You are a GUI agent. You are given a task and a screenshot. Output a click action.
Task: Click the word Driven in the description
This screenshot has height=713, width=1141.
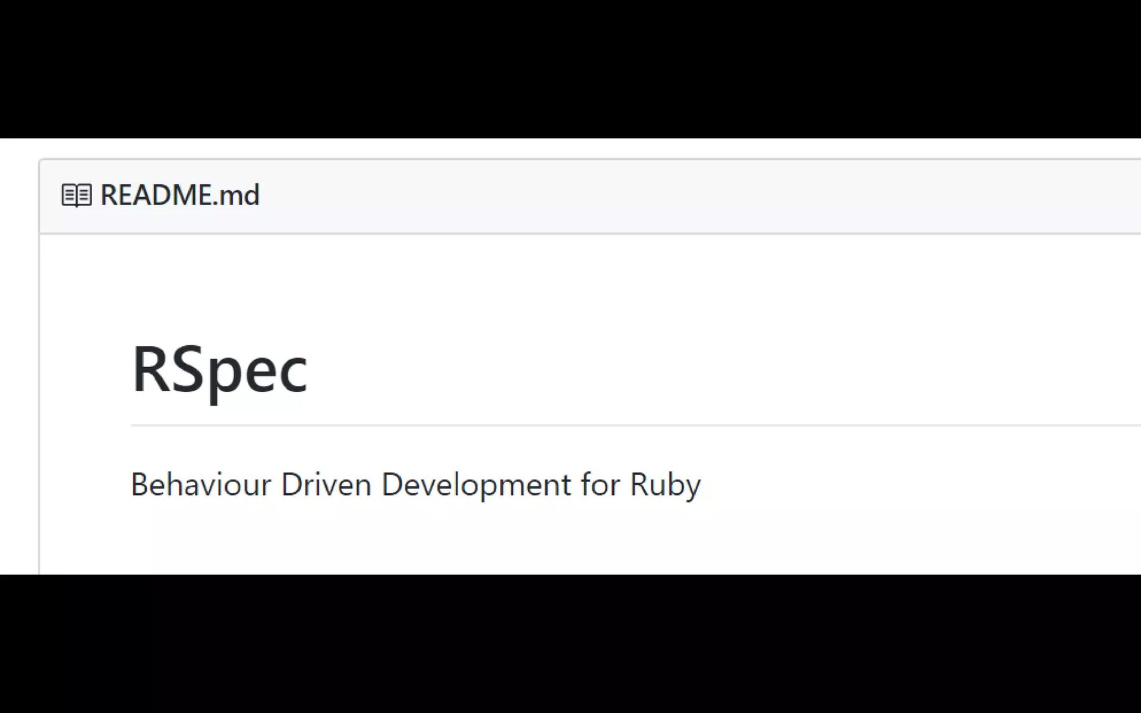pyautogui.click(x=326, y=484)
